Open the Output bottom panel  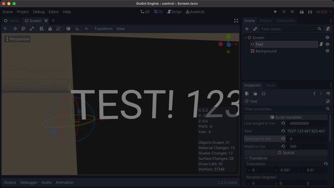(x=10, y=182)
